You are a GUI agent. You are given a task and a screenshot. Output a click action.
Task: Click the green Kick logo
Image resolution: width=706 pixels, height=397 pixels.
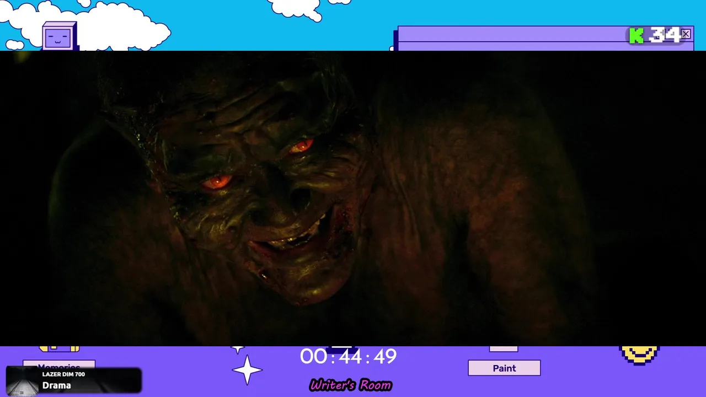coord(637,36)
